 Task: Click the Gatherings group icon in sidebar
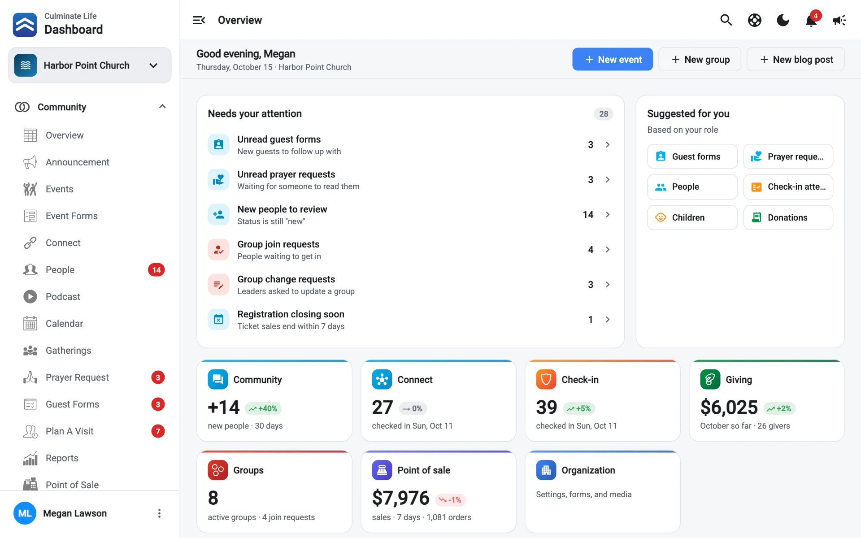pyautogui.click(x=30, y=351)
